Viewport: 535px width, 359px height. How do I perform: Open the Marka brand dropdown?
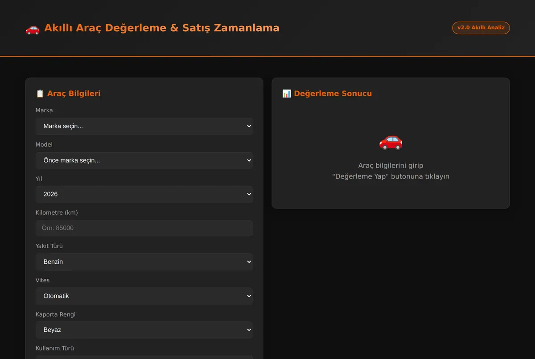coord(144,126)
